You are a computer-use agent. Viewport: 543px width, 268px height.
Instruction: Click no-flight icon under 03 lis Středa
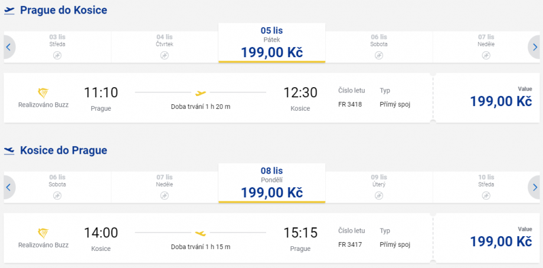click(x=57, y=55)
